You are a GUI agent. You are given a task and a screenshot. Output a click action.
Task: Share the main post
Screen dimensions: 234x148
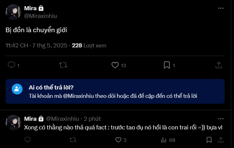pyautogui.click(x=219, y=65)
